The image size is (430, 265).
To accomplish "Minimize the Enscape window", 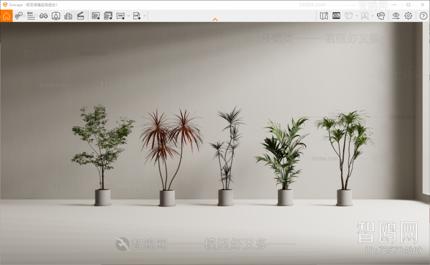I will [x=394, y=5].
